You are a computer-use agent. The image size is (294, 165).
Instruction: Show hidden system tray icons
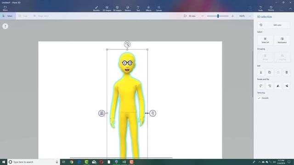(x=260, y=162)
